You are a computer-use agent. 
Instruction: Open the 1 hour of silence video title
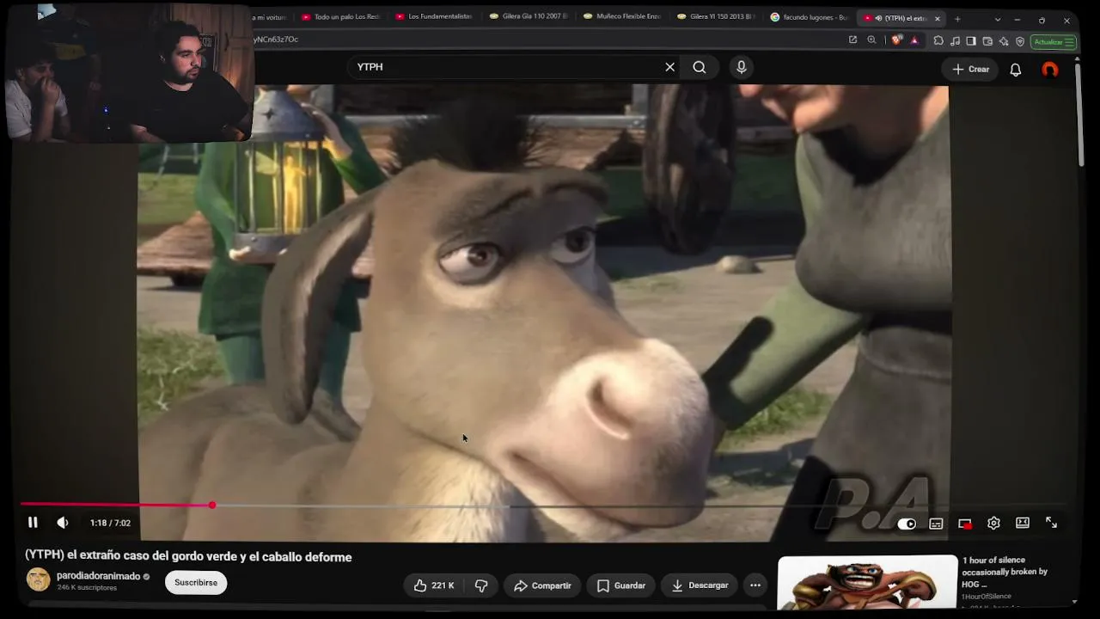tap(1005, 572)
